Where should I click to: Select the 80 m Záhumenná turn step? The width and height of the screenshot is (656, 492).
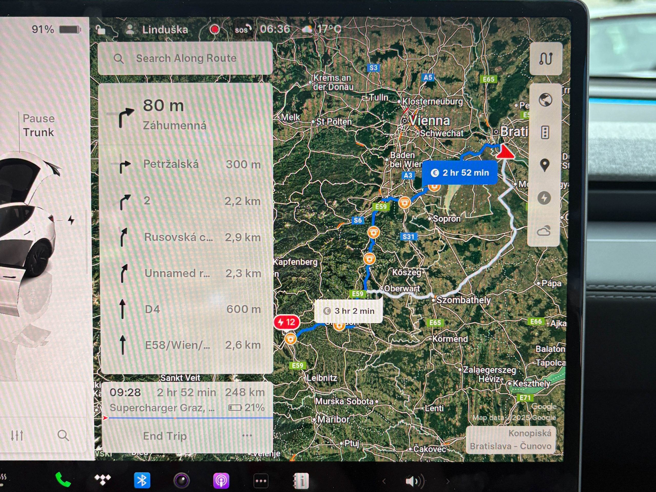coord(186,115)
